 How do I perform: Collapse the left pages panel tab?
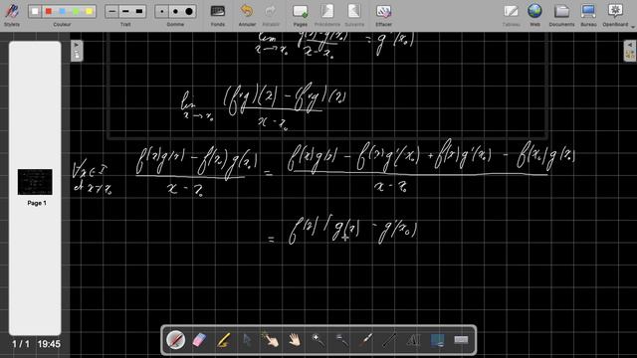[77, 51]
